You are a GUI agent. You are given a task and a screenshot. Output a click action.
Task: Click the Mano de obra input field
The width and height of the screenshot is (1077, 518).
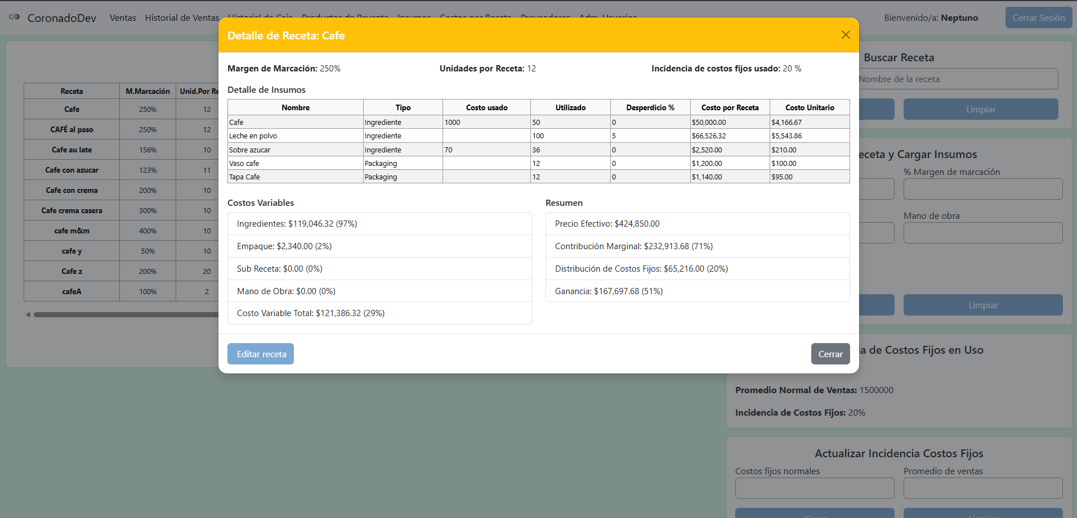[x=983, y=233]
